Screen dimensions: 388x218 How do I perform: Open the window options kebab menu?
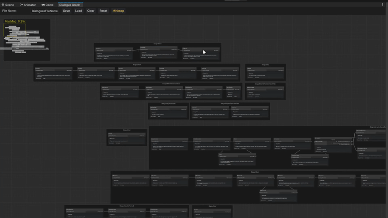(x=382, y=5)
